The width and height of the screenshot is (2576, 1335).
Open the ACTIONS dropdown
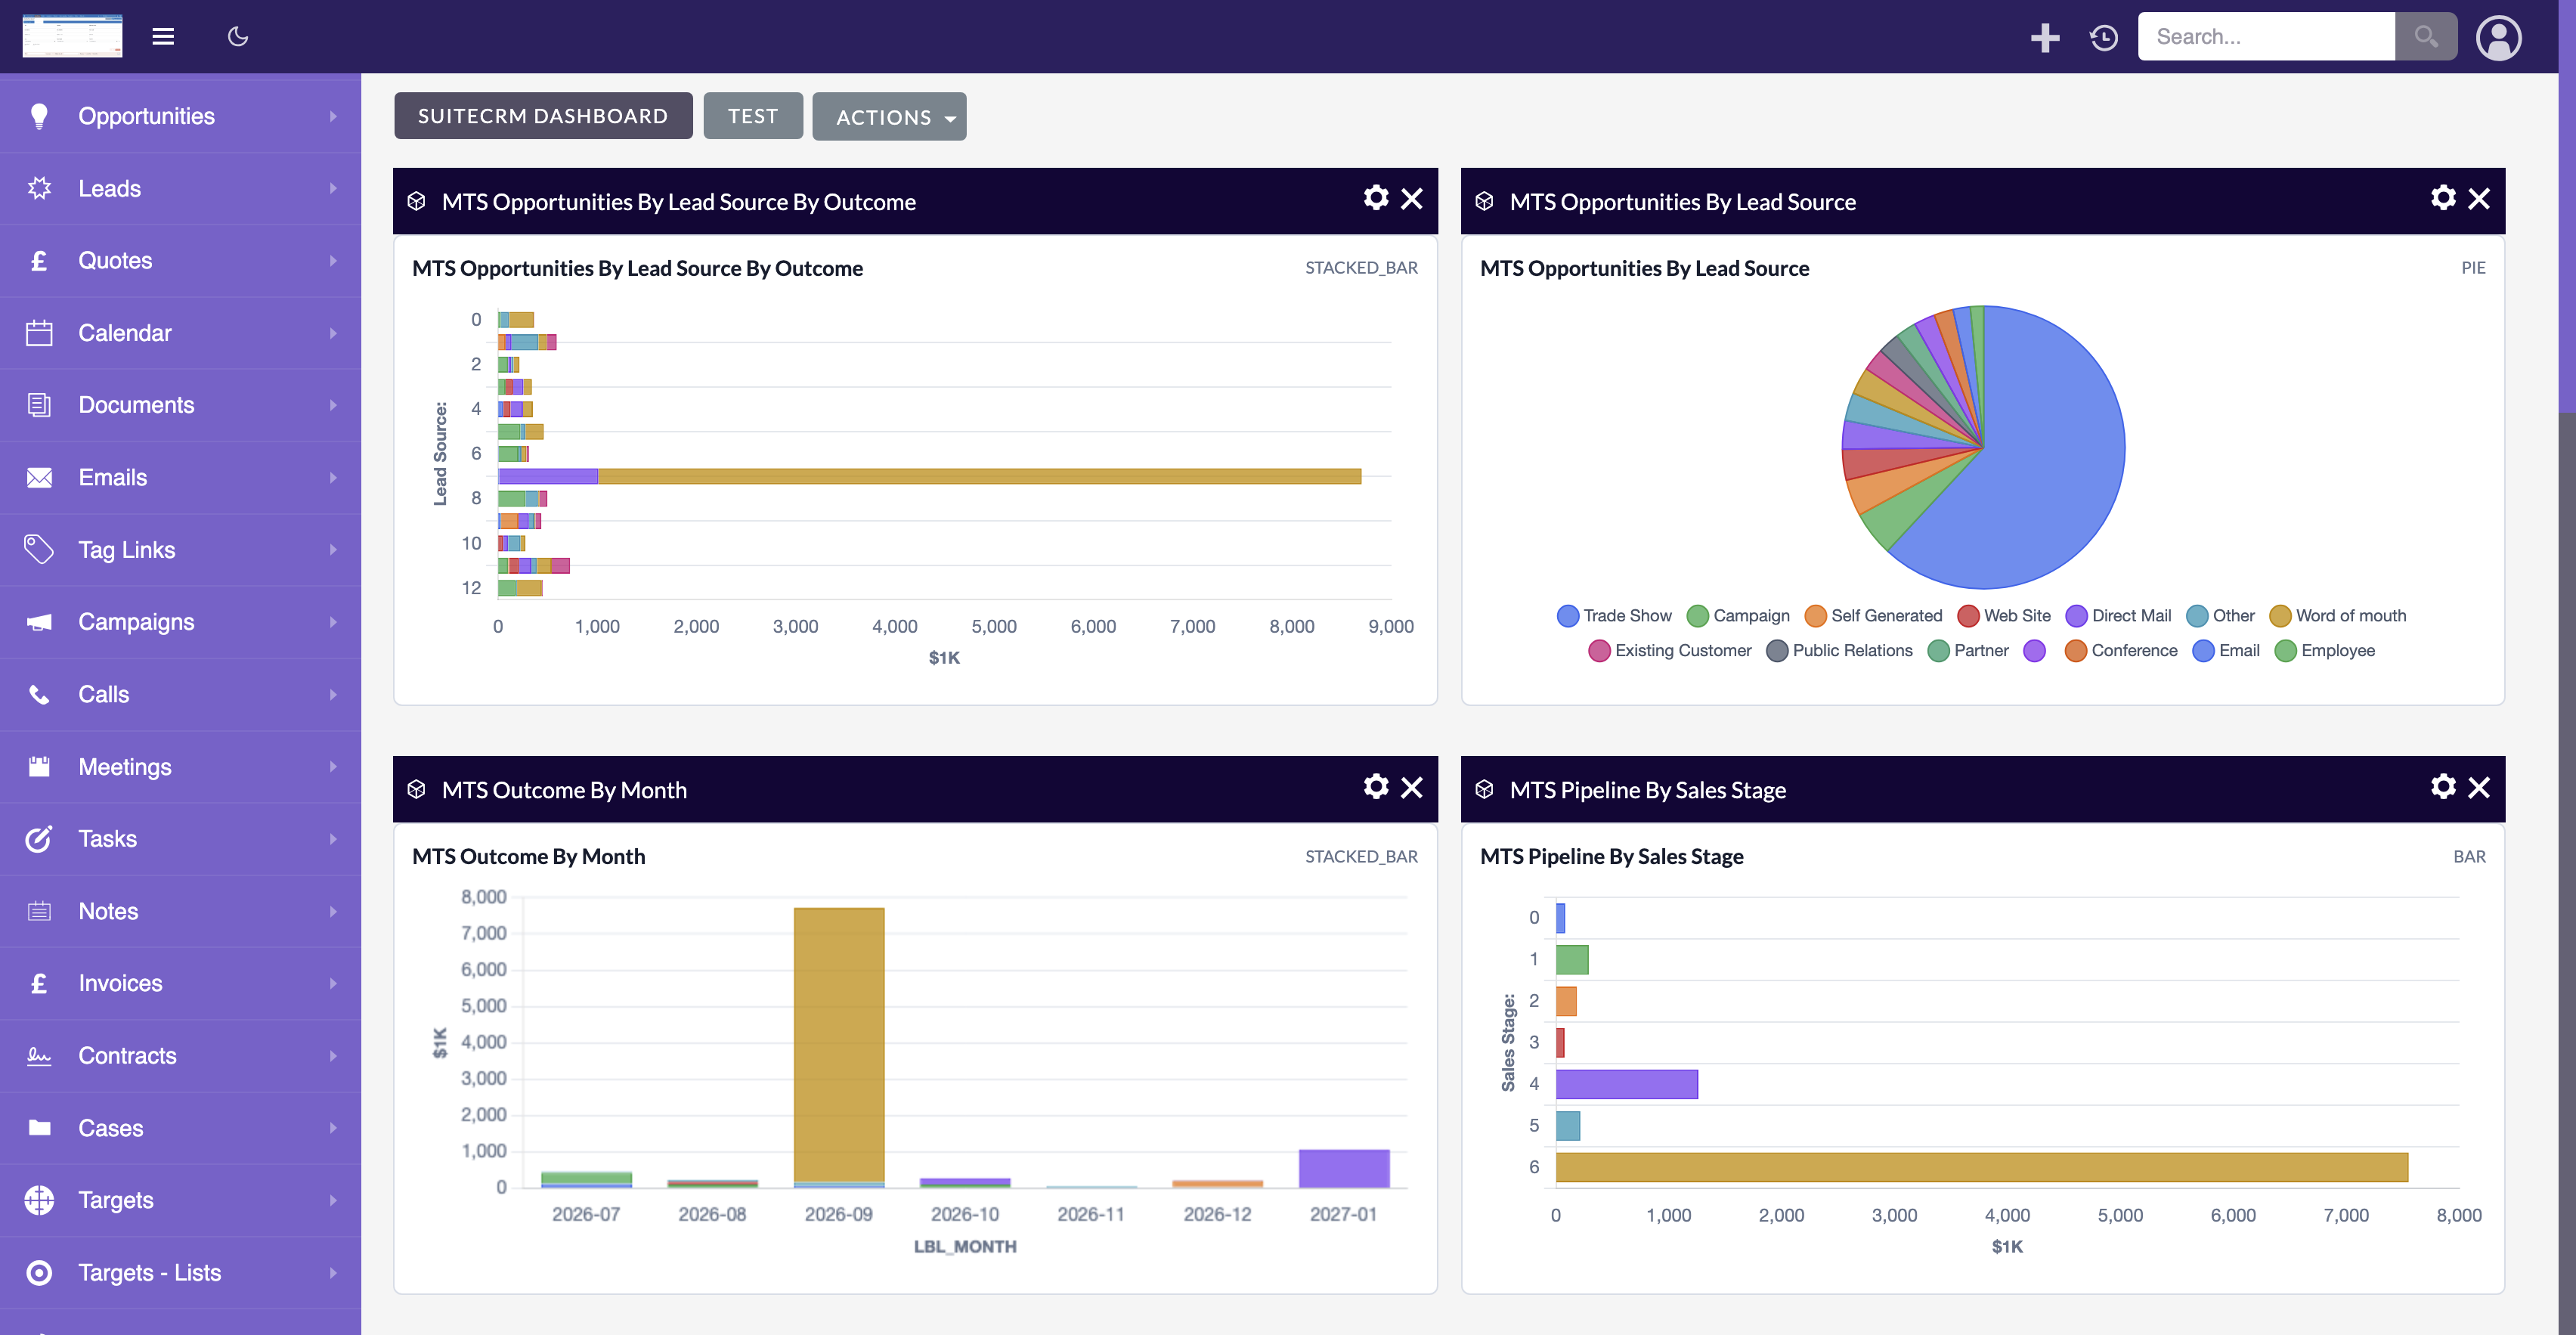point(889,117)
